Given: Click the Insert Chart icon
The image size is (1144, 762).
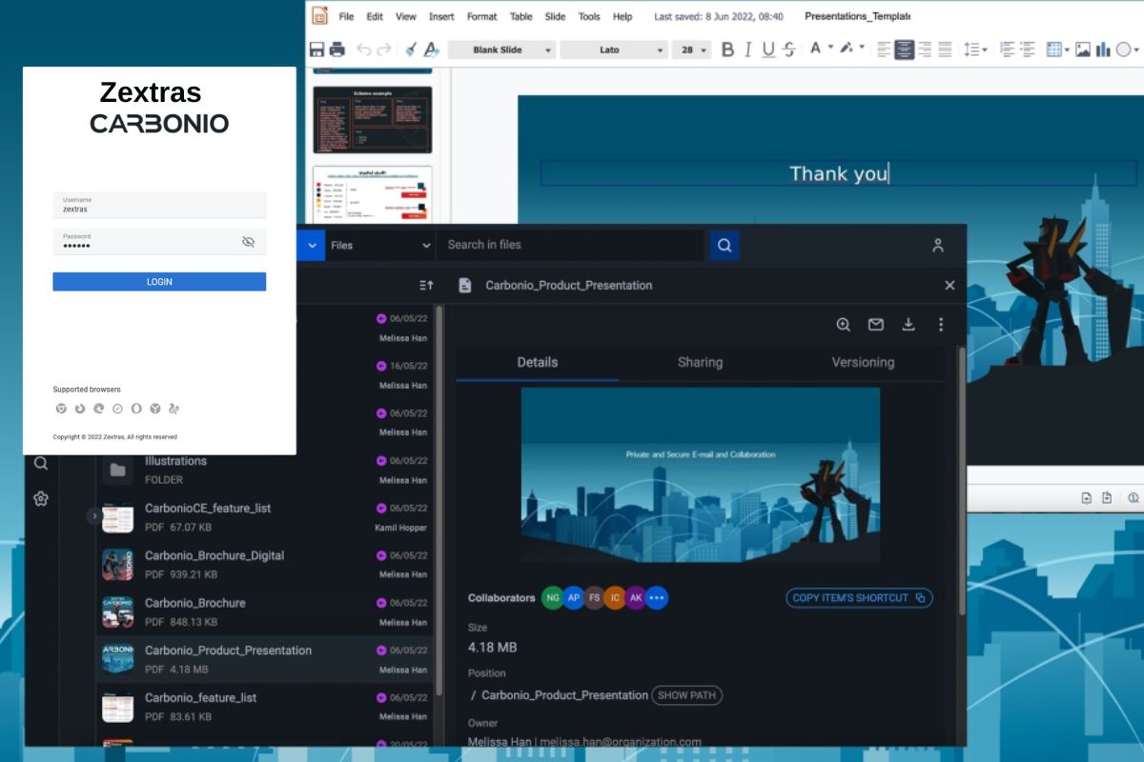Looking at the screenshot, I should (1103, 50).
